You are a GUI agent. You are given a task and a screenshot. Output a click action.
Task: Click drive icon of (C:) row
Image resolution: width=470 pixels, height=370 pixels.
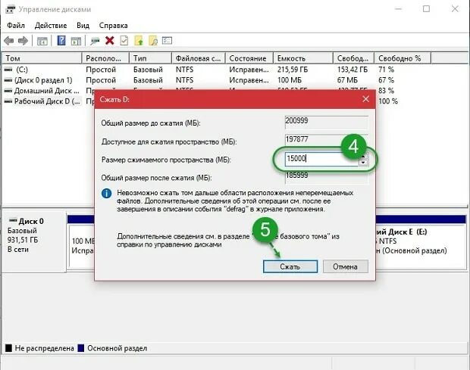click(x=8, y=70)
